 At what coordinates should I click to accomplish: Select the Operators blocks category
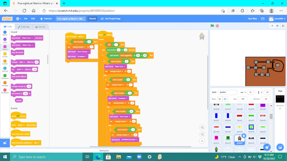tap(5, 76)
